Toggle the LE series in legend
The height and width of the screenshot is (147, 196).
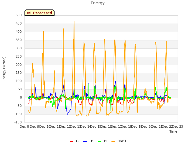pyautogui.click(x=88, y=141)
